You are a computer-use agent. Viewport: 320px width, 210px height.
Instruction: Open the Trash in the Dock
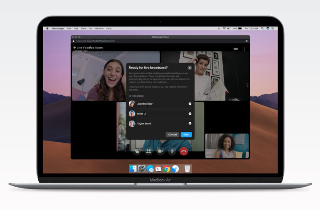pos(187,169)
